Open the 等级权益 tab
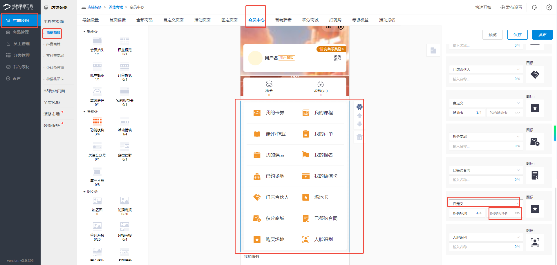557x265 pixels. [x=360, y=20]
